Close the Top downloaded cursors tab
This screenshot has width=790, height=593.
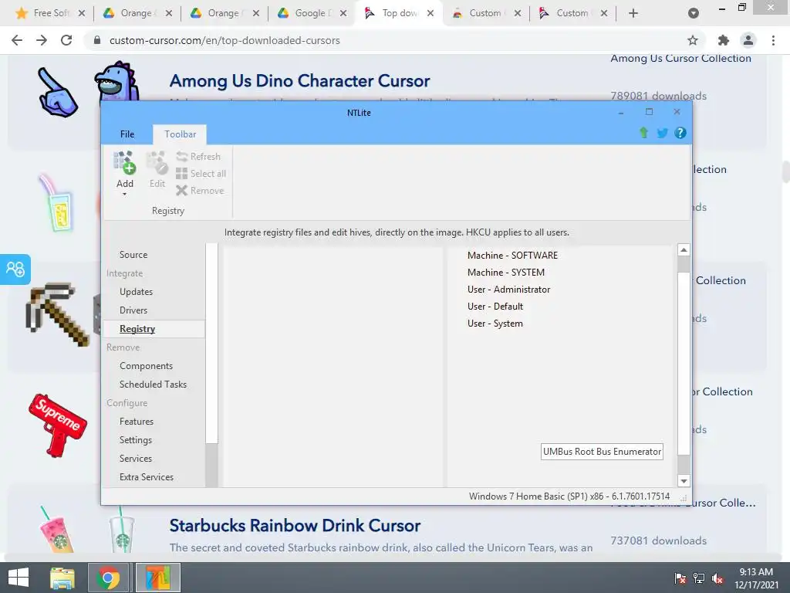click(x=430, y=13)
